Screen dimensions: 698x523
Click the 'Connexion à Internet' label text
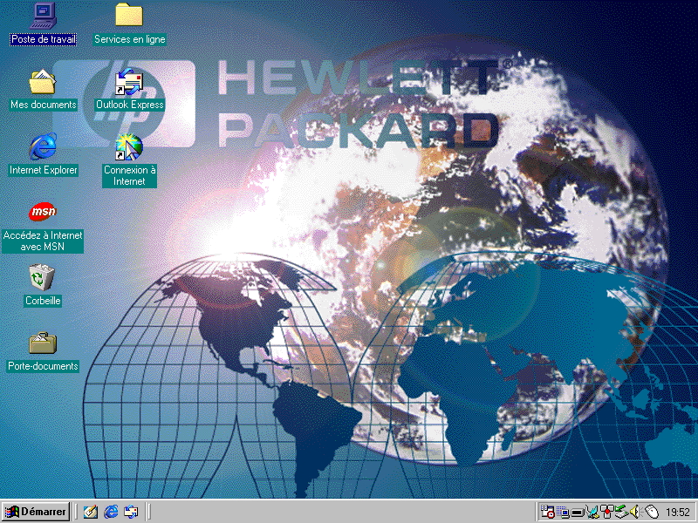point(129,176)
